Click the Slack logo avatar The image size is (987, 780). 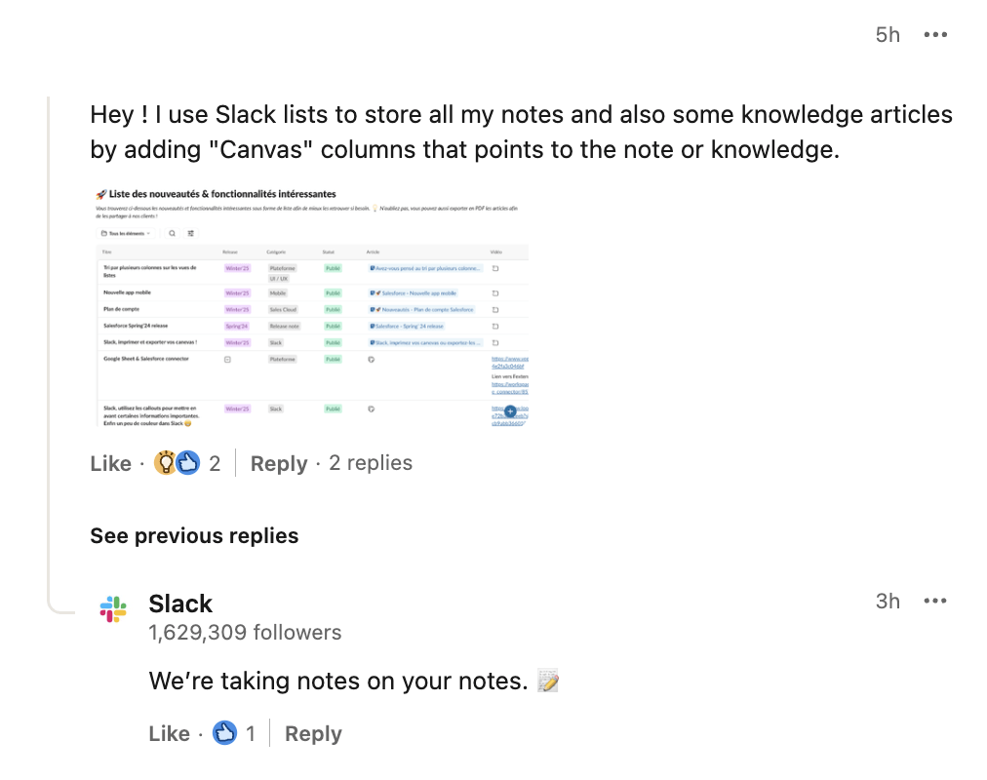click(113, 611)
